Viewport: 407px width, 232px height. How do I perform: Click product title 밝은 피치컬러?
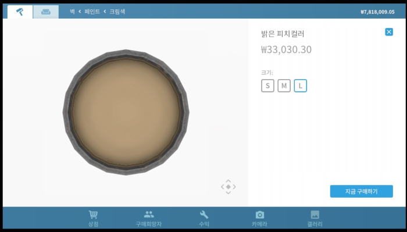click(283, 34)
